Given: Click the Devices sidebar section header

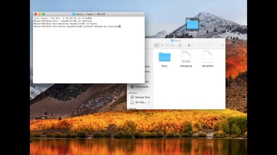Looking at the screenshot, I should (133, 93).
